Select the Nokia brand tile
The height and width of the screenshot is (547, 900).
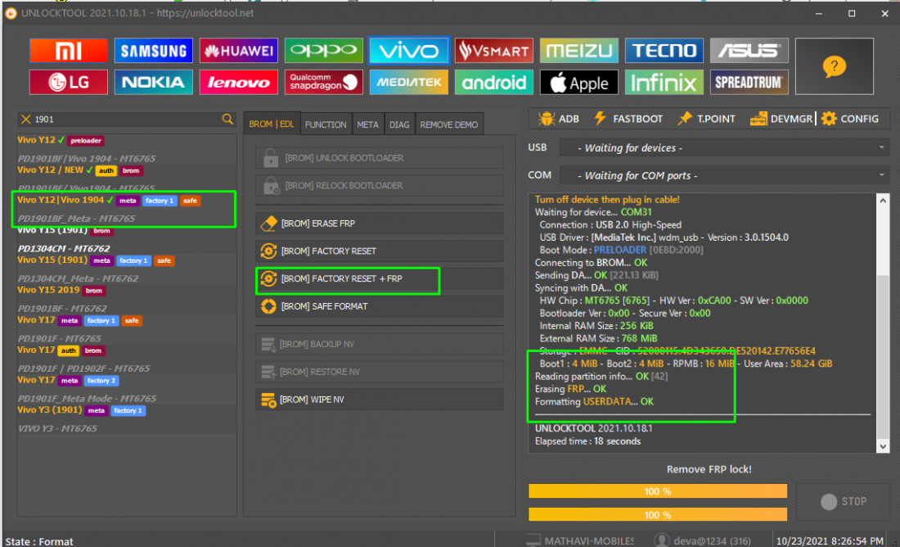tap(153, 82)
